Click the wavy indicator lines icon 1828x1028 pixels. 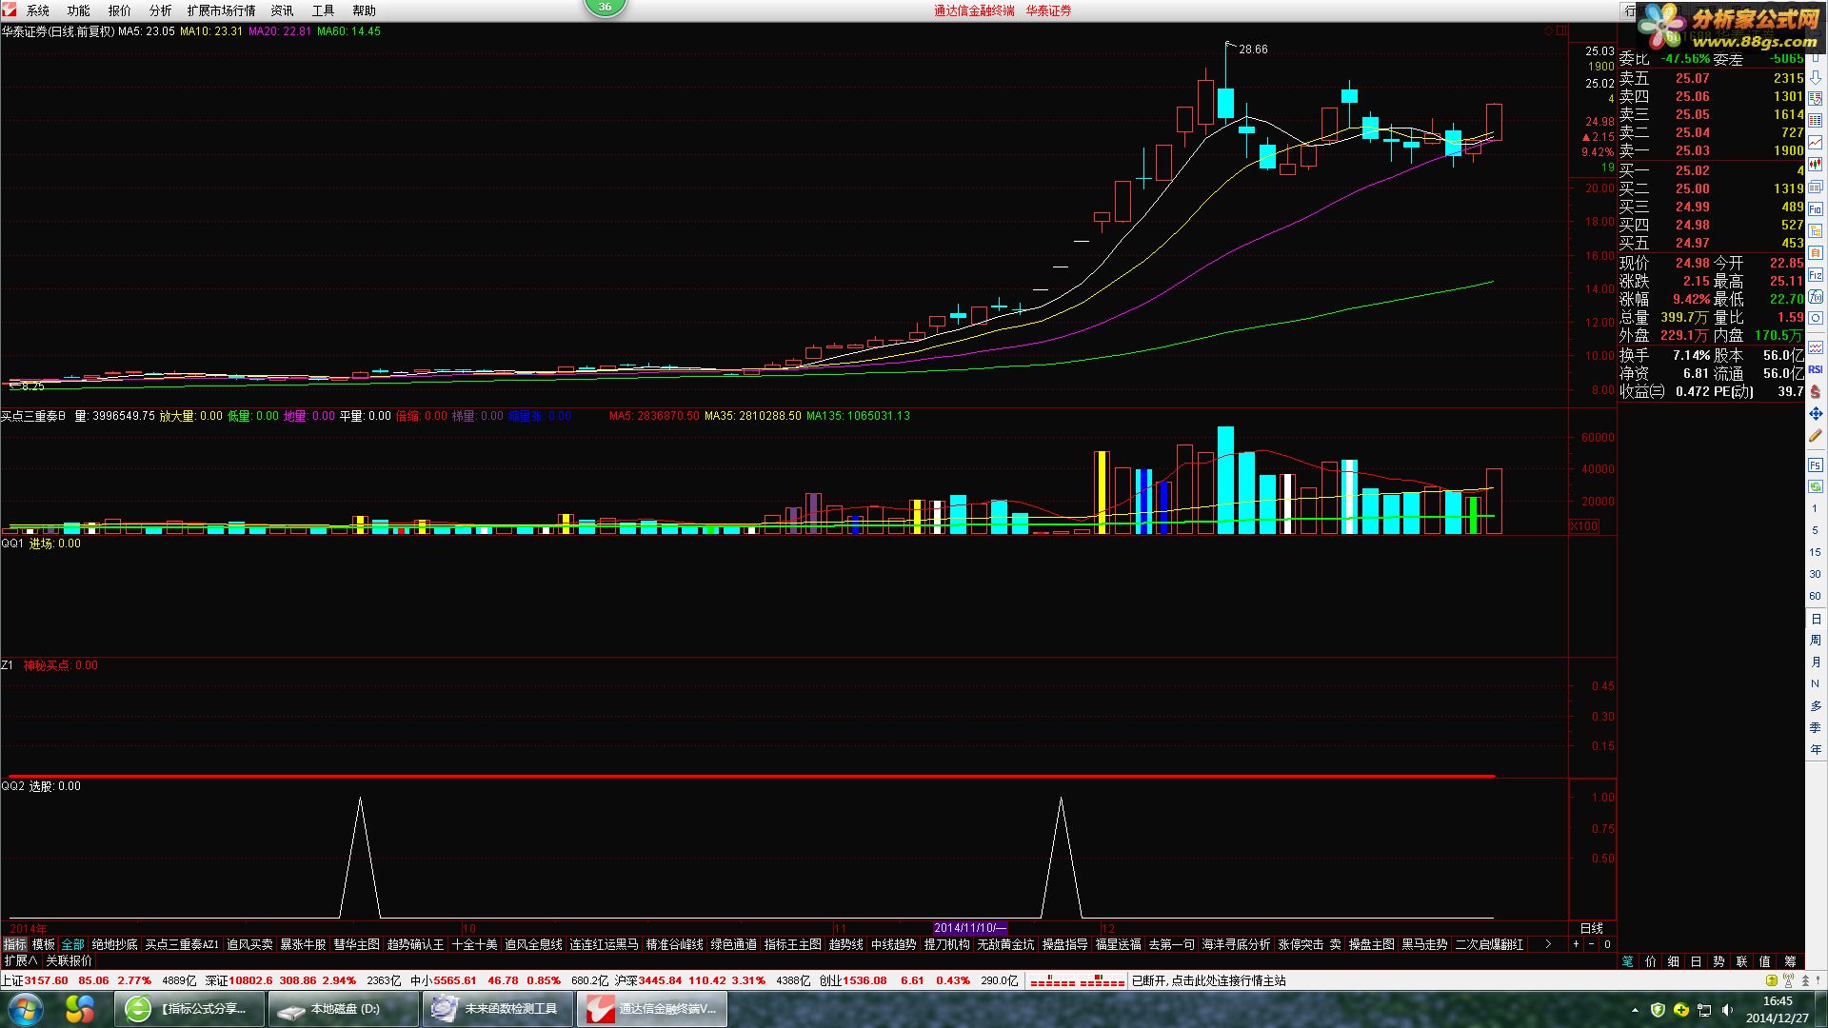[1816, 347]
